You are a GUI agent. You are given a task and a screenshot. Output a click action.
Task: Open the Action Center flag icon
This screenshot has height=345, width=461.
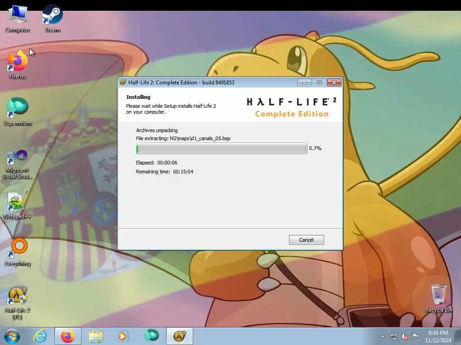point(415,336)
